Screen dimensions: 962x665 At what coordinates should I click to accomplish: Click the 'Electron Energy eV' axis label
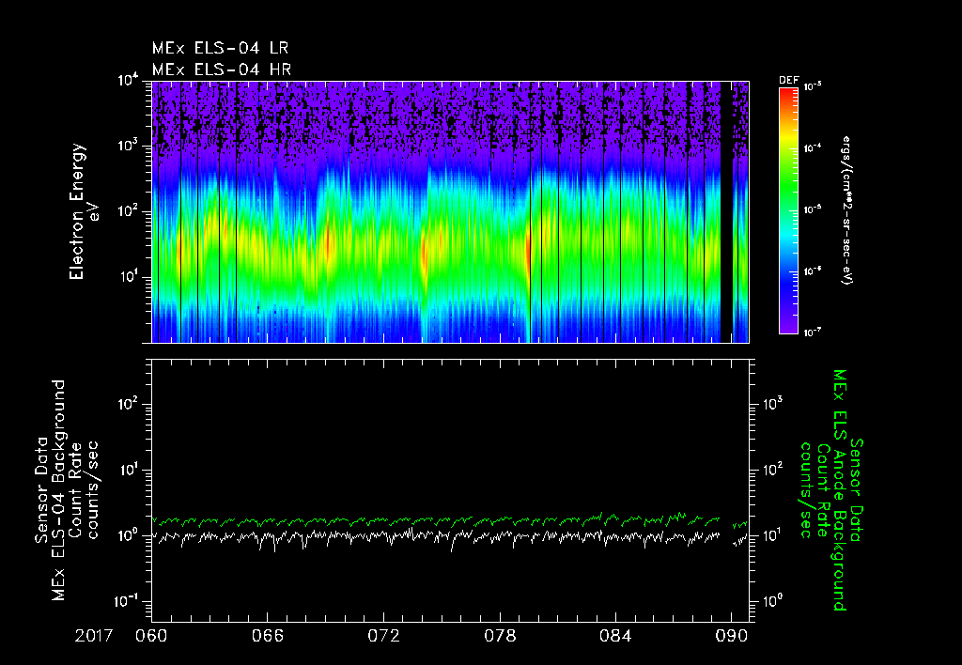(x=84, y=211)
